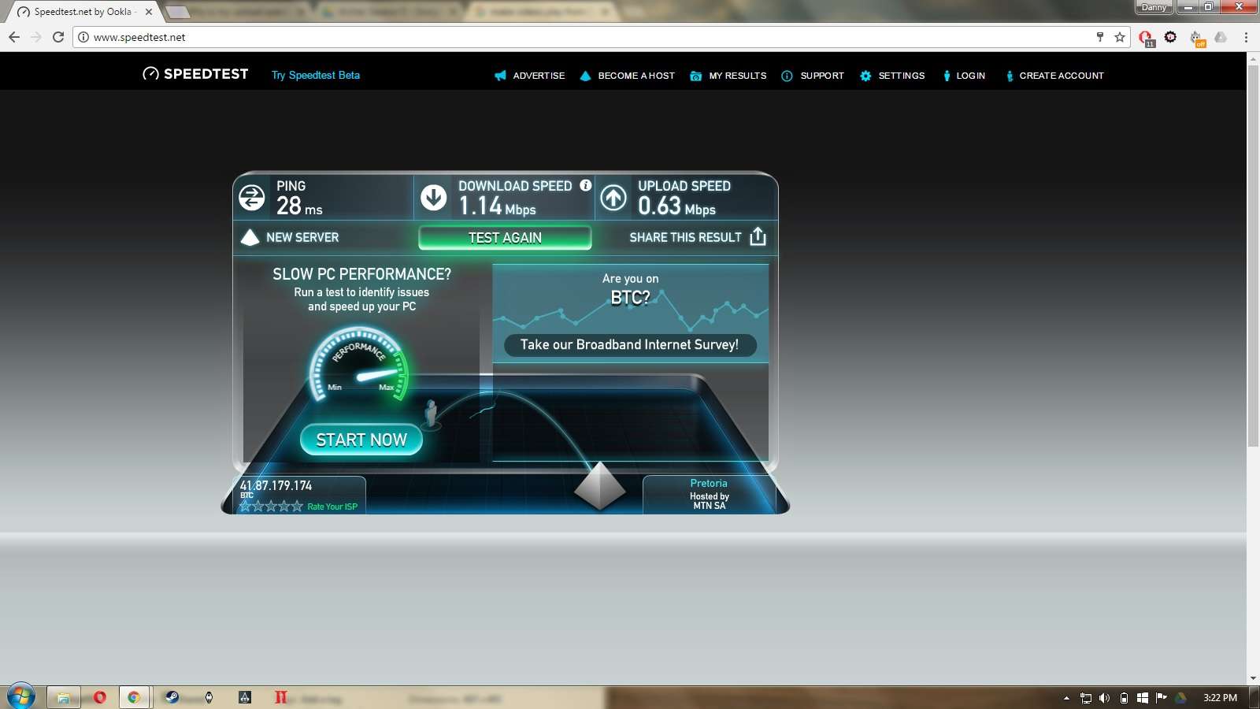Open File Explorer from taskbar
Viewport: 1260px width, 709px height.
[63, 697]
